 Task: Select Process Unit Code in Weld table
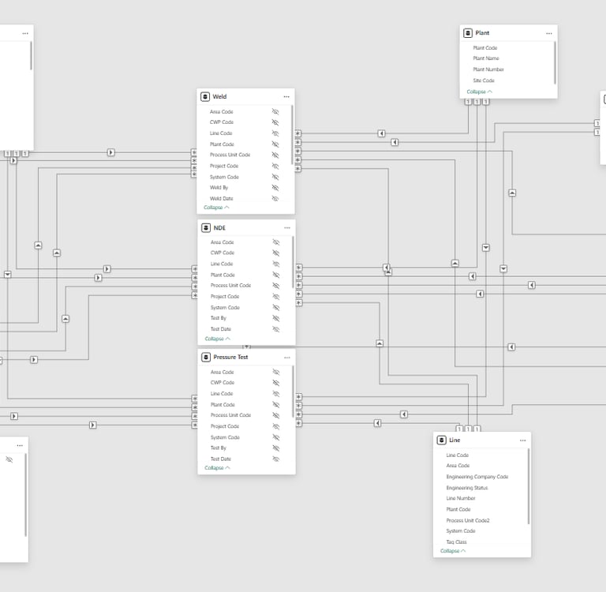coord(230,155)
